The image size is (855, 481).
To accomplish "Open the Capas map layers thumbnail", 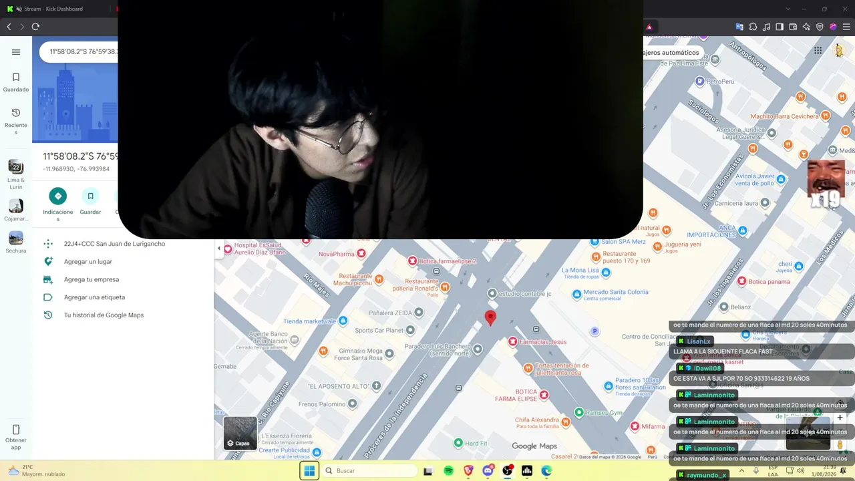I will [x=240, y=433].
